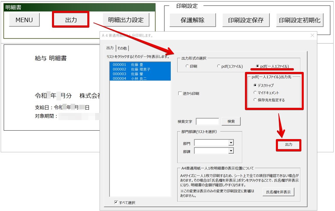The image size is (335, 211).
Task: Choose pdf(1ファイル) output format
Action: click(x=219, y=66)
